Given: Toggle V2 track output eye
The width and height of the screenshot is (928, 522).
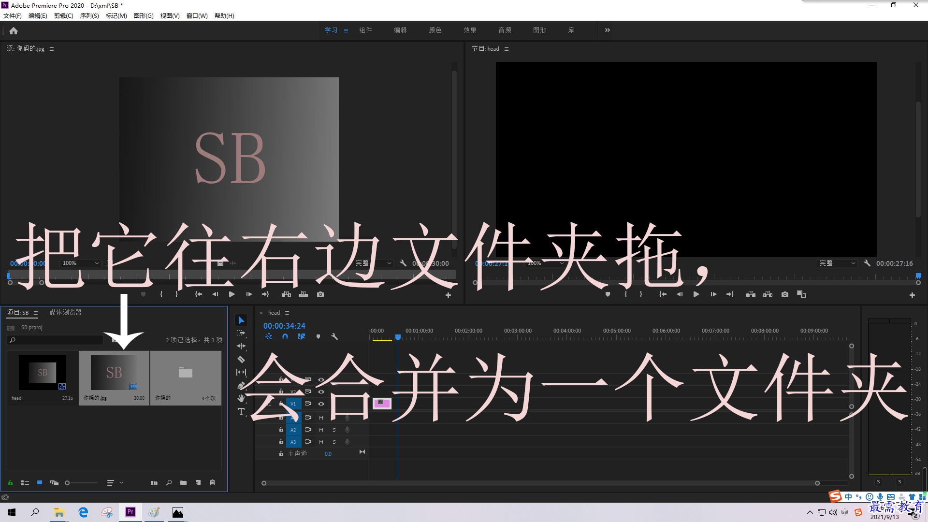Looking at the screenshot, I should point(321,391).
